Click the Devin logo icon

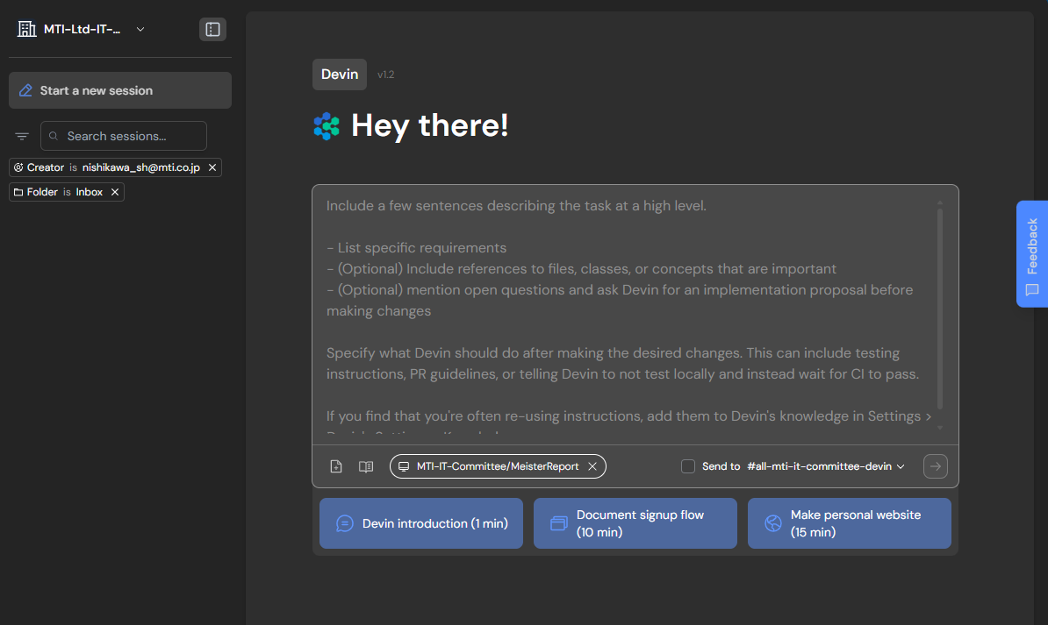click(x=327, y=126)
